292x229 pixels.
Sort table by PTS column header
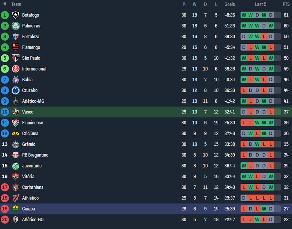click(x=286, y=4)
